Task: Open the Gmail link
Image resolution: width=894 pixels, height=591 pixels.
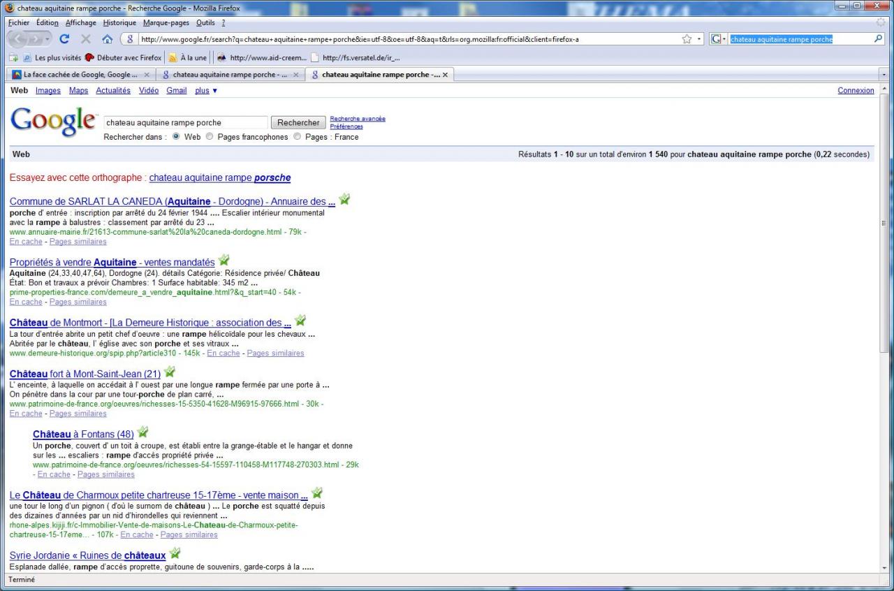Action: 176,90
